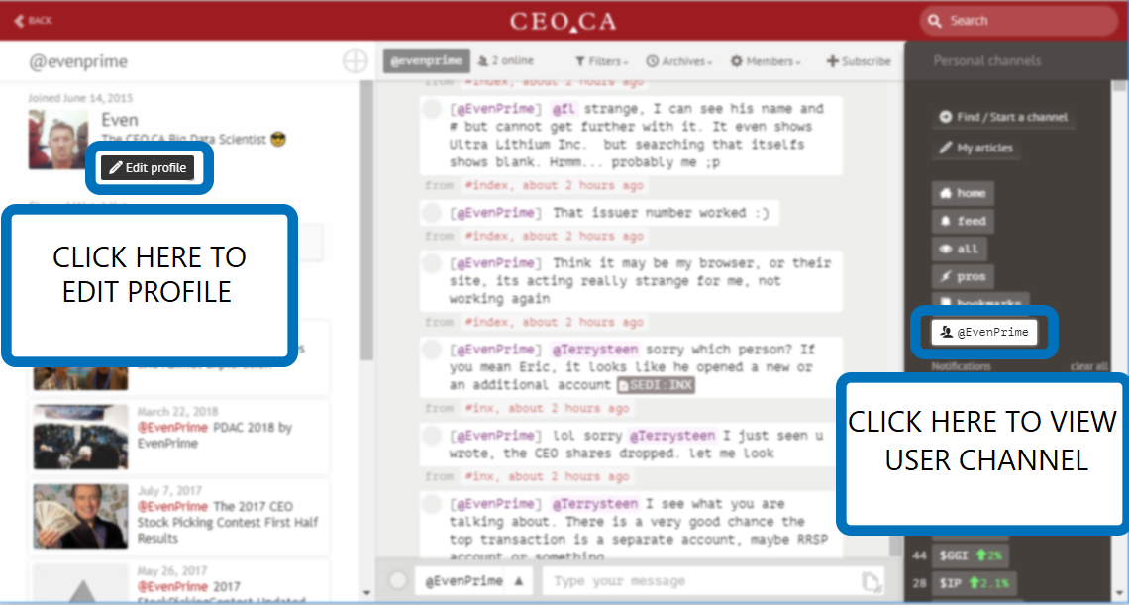
Task: Open the $GGI ticker channel
Action: coord(970,555)
